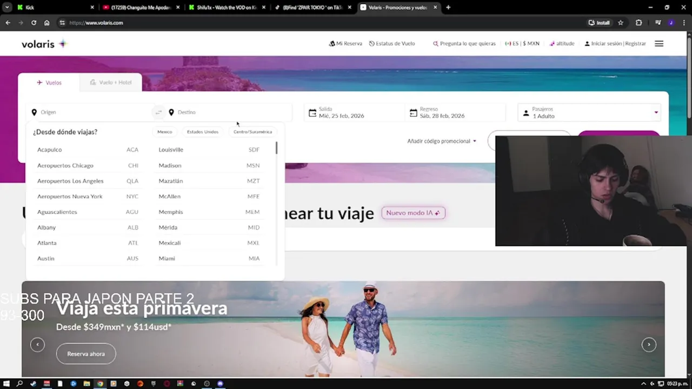Click the Pasajeros person icon
Viewport: 692px width, 389px height.
tap(526, 113)
